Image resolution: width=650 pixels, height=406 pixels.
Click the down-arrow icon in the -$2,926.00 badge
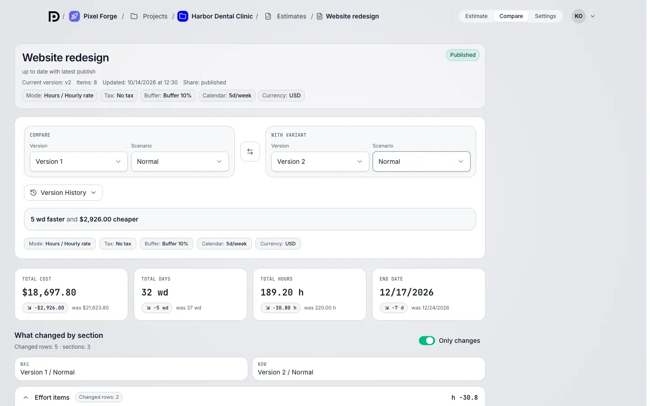pyautogui.click(x=29, y=308)
